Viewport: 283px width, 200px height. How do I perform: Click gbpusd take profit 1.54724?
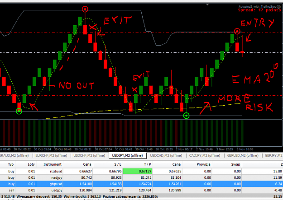coord(145,184)
